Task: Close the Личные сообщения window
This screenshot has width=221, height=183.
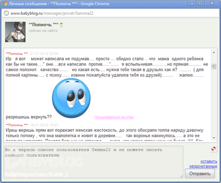Action: (x=212, y=3)
